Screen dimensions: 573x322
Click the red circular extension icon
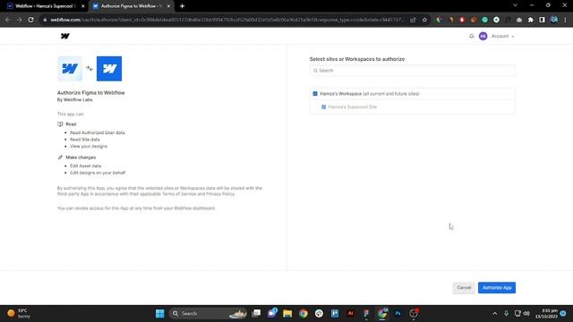462,20
